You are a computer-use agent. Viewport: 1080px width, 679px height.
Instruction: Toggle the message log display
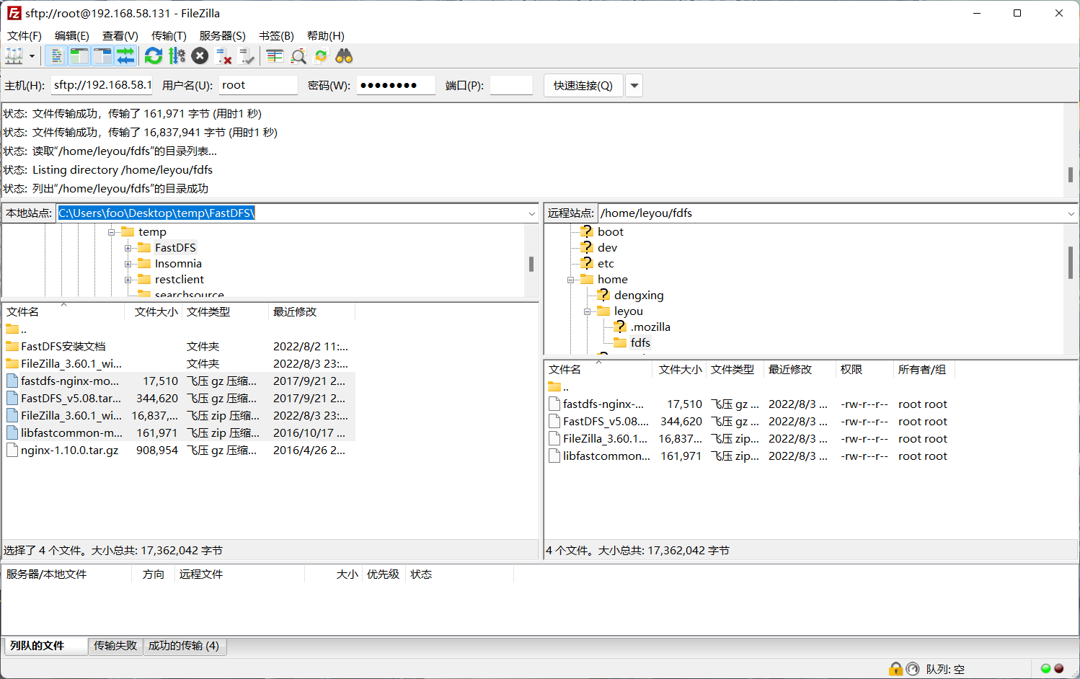pos(56,56)
